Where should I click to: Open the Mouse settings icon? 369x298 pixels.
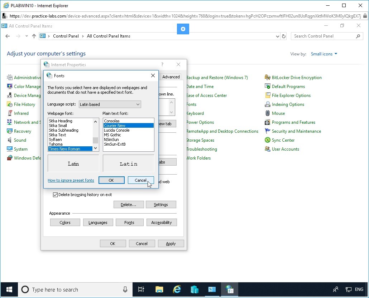click(x=267, y=113)
